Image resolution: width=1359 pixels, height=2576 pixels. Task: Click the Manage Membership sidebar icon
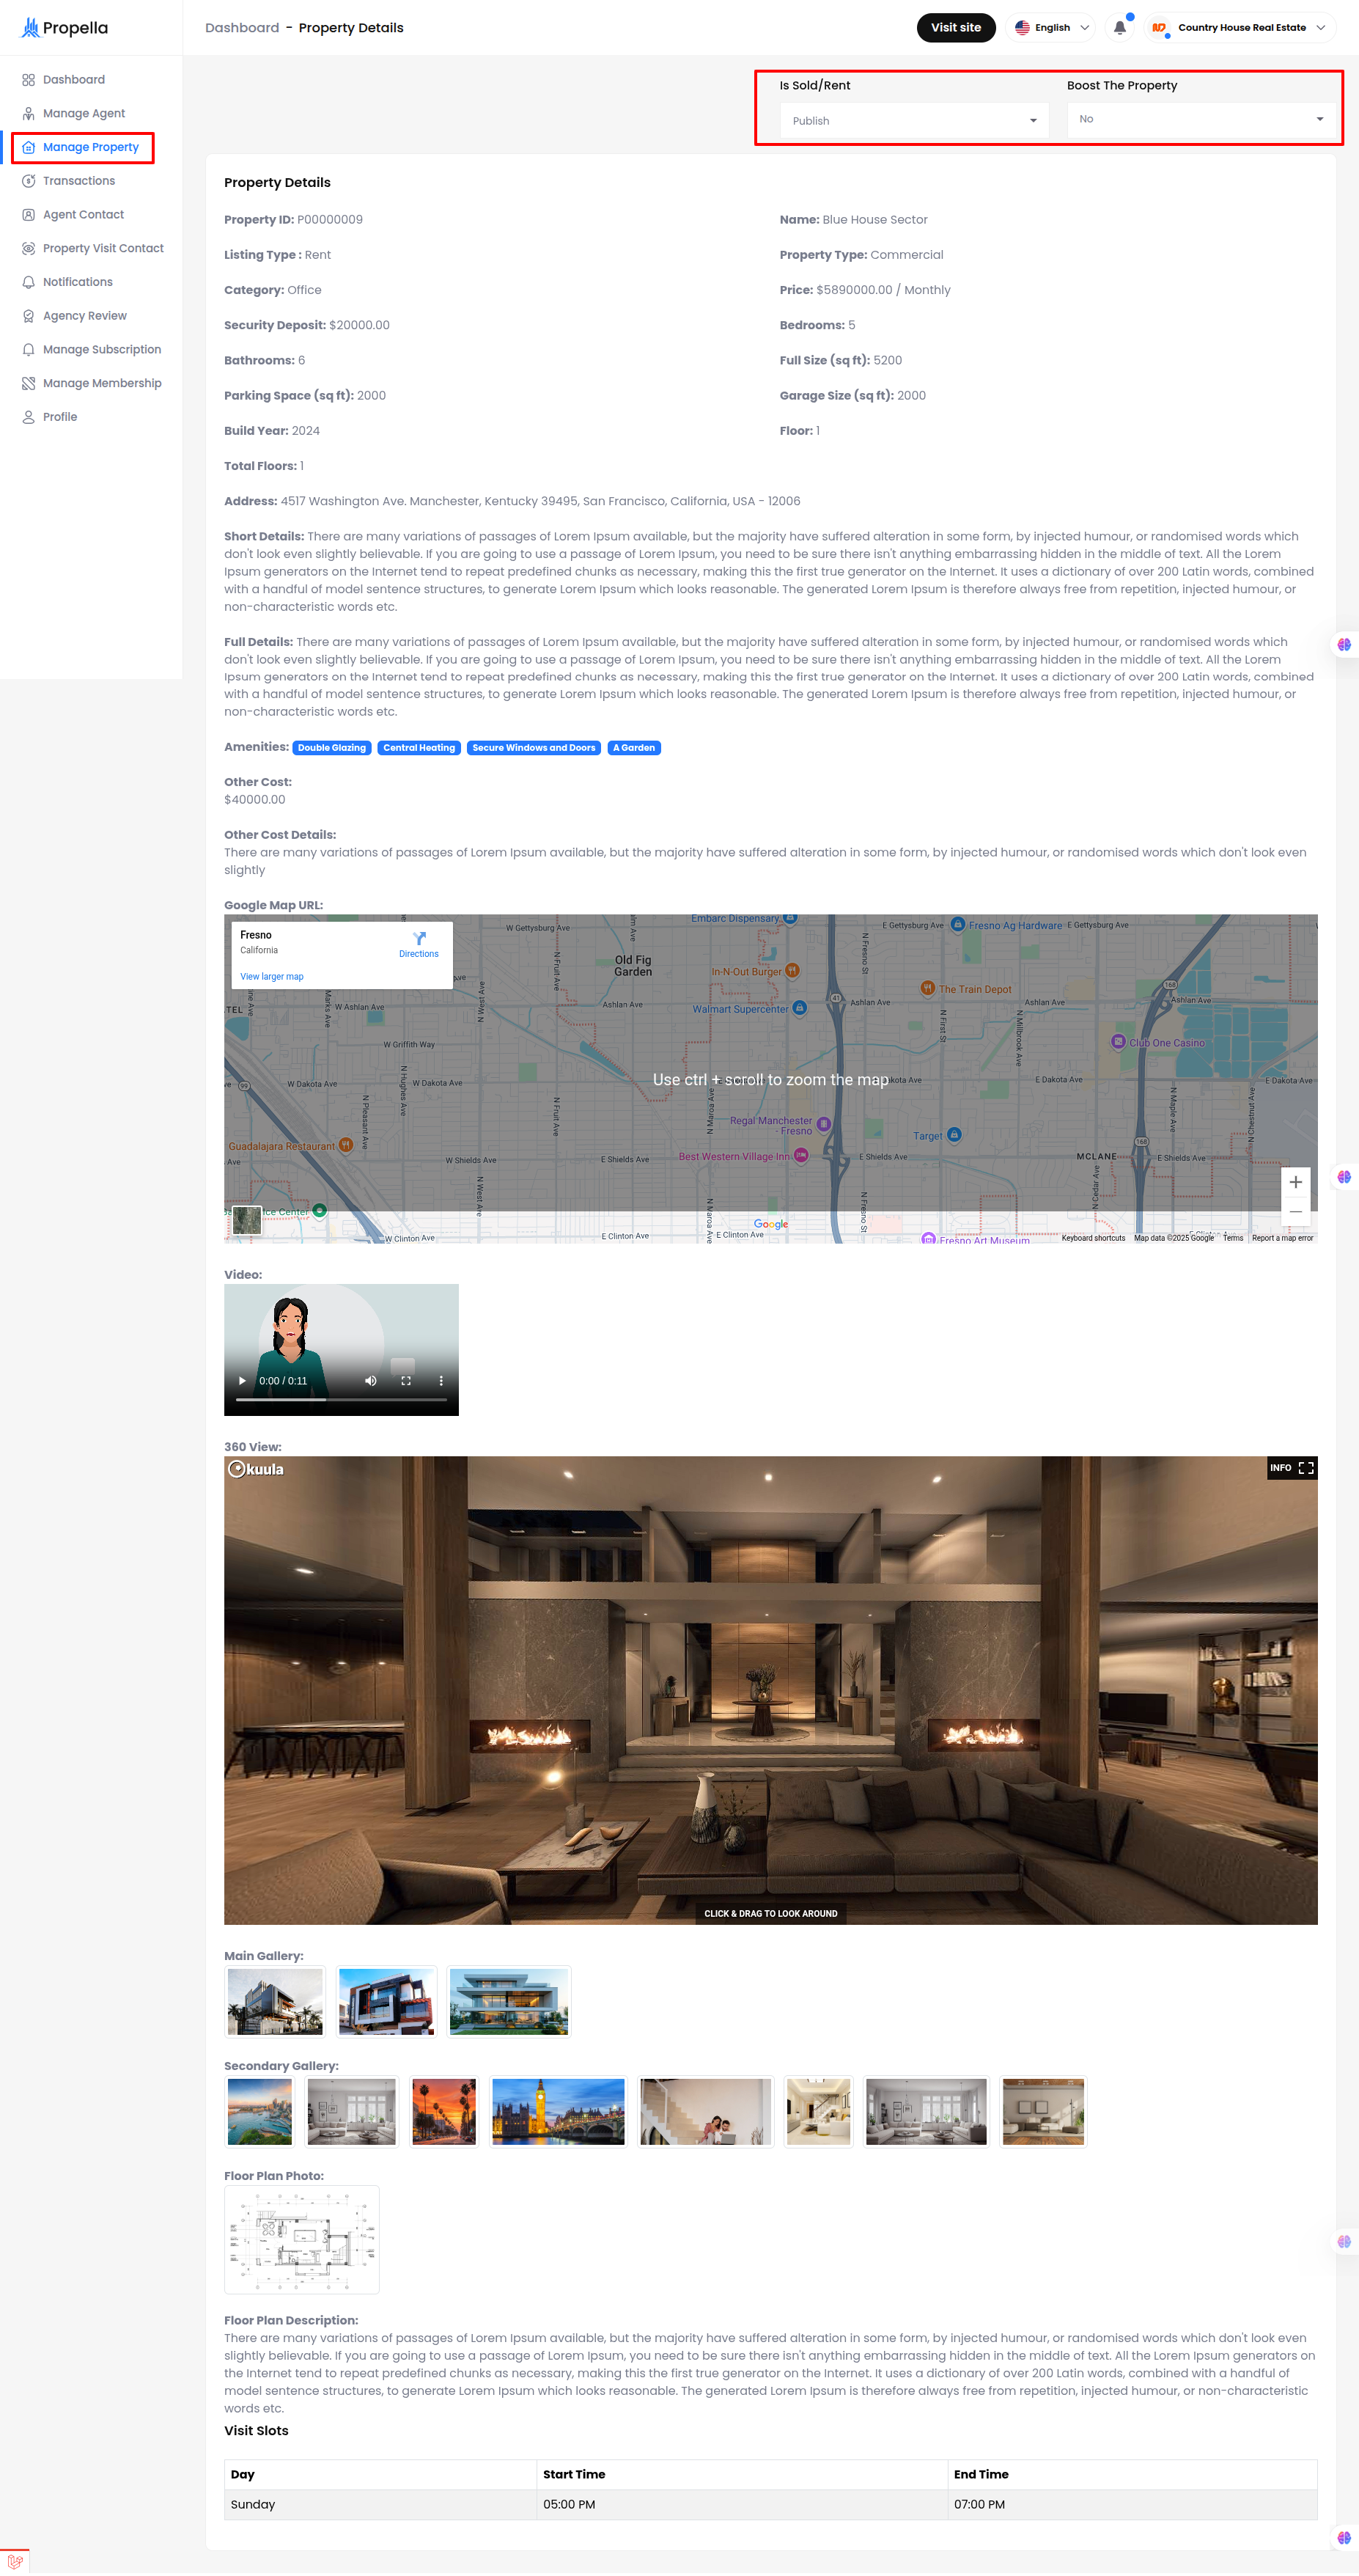coord(29,383)
